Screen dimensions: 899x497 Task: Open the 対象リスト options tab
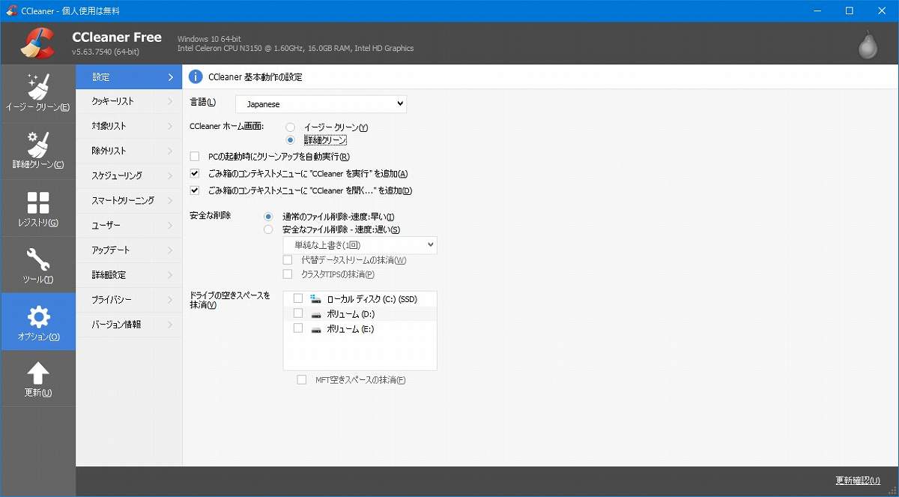(x=129, y=126)
